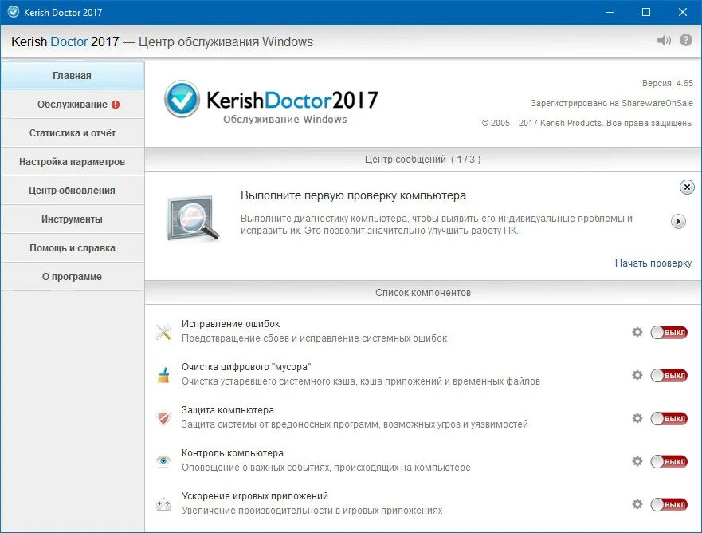This screenshot has width=702, height=533.
Task: Maximize the Kerish Doctor window
Action: (x=646, y=12)
